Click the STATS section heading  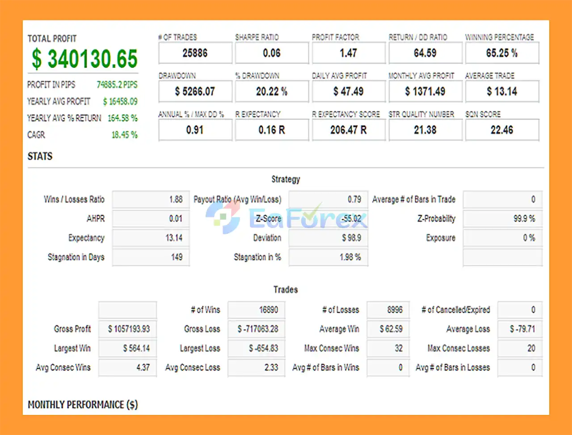pos(40,156)
